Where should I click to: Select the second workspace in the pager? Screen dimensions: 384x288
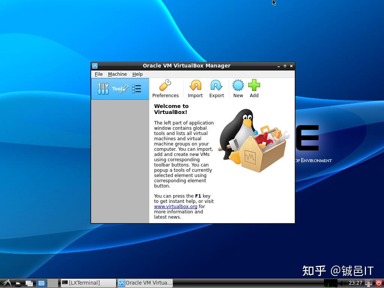pyautogui.click(x=52, y=283)
